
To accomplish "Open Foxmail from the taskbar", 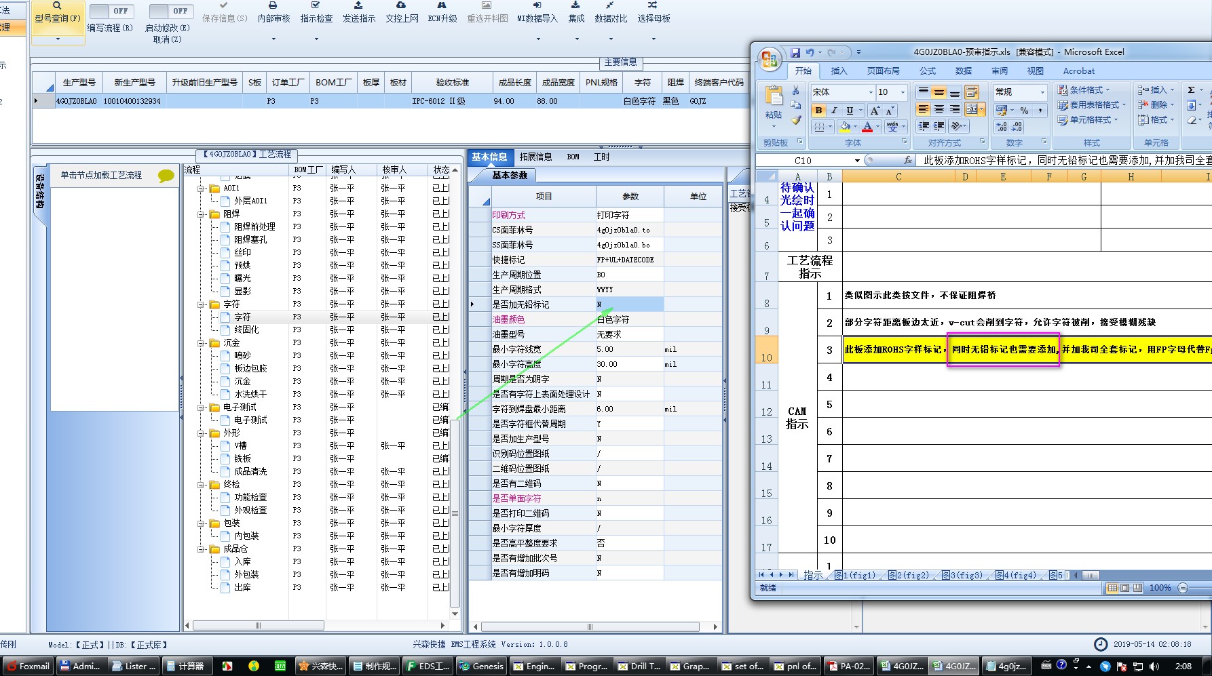I will coord(27,667).
